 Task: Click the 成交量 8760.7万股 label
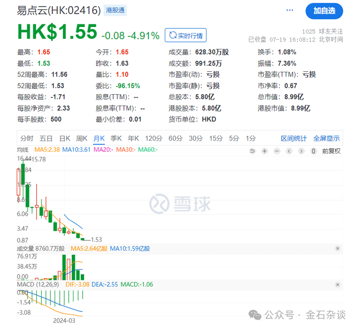(x=41, y=249)
